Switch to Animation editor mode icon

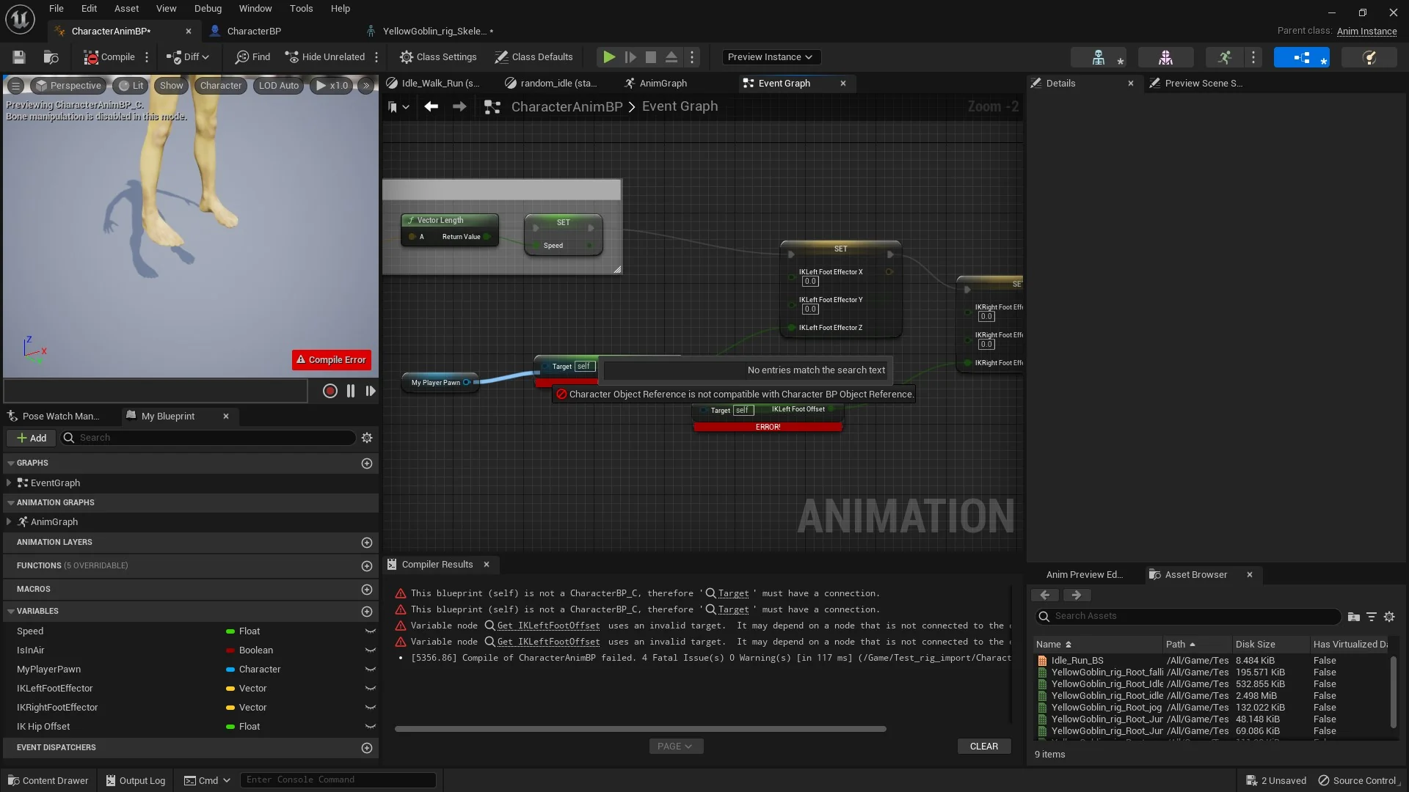[x=1225, y=57]
